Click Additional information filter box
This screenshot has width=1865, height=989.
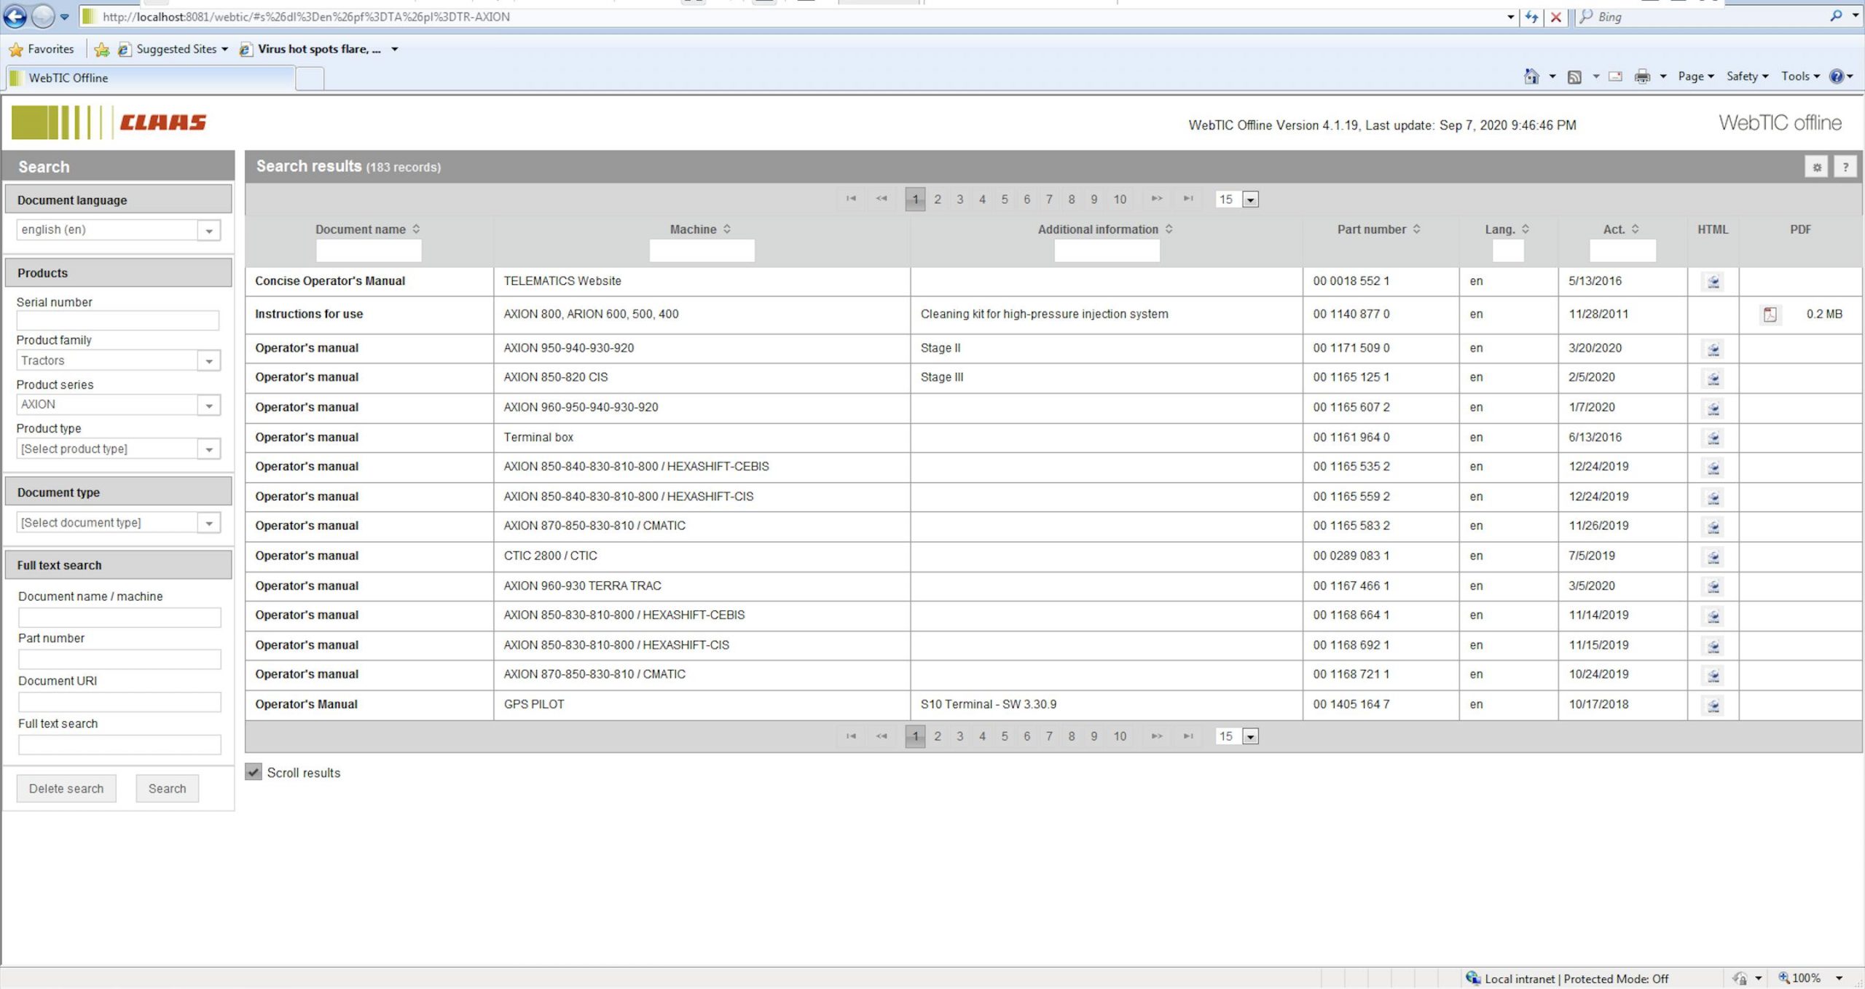click(1106, 251)
